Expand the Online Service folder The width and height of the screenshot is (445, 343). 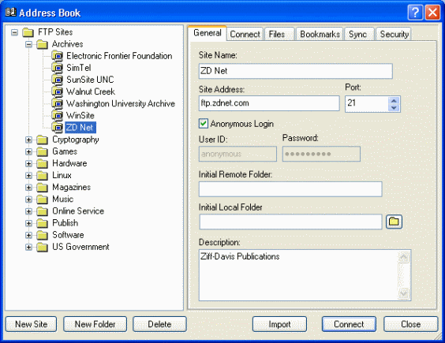pyautogui.click(x=28, y=211)
